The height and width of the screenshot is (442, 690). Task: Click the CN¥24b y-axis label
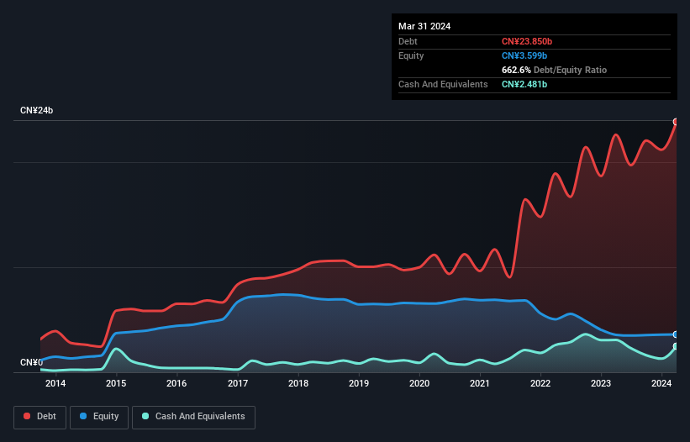[36, 111]
